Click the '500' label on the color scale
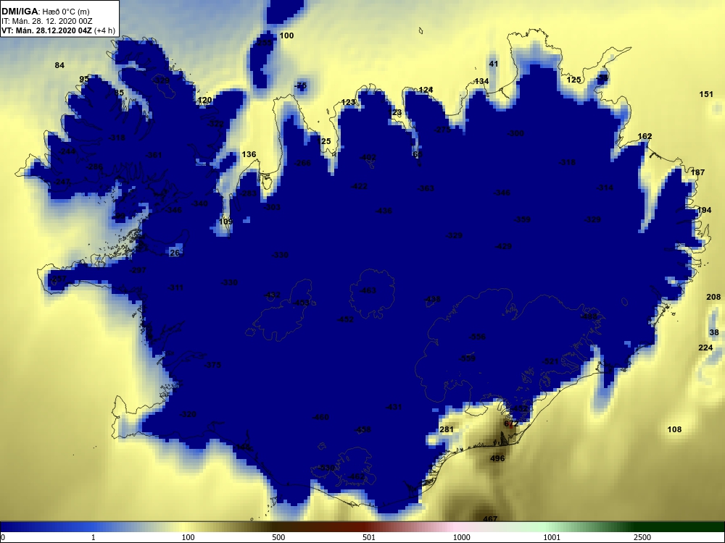The width and height of the screenshot is (725, 543). [x=279, y=537]
